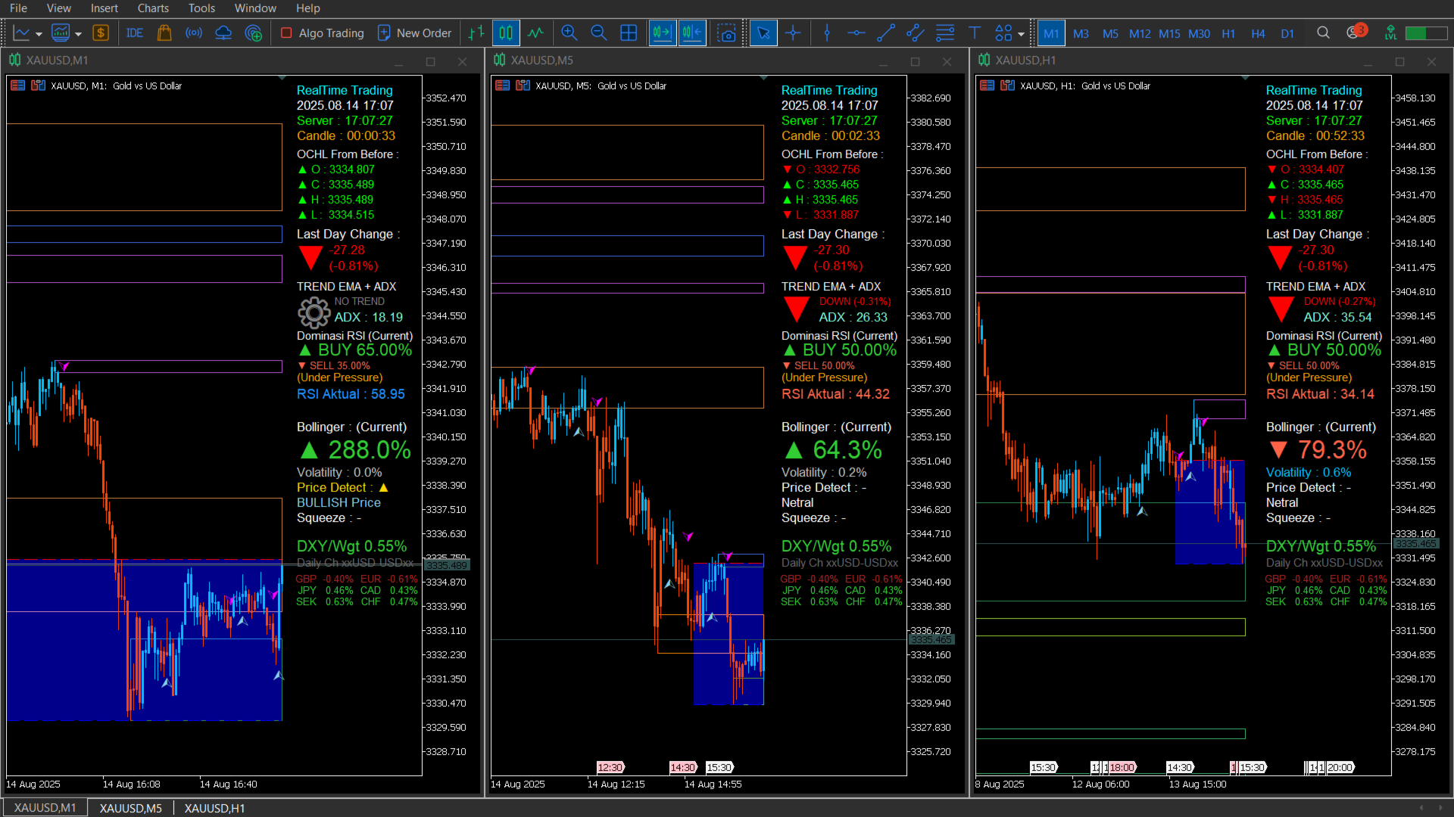Select the M3 timeframe

[1081, 34]
